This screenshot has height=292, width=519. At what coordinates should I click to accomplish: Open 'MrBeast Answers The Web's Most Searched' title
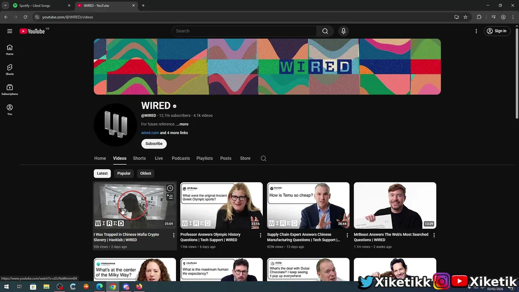391,237
